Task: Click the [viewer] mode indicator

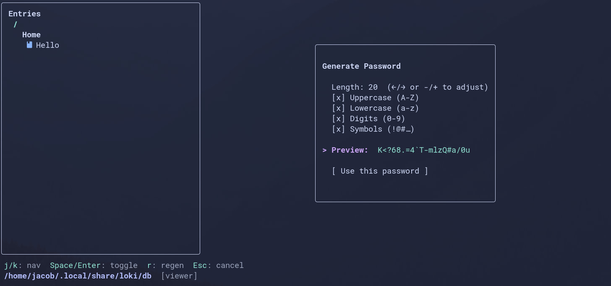Action: point(179,276)
